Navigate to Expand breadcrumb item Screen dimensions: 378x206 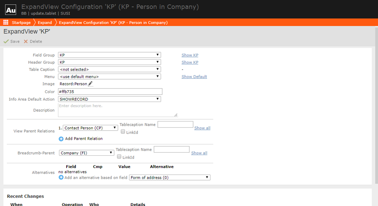pyautogui.click(x=45, y=23)
